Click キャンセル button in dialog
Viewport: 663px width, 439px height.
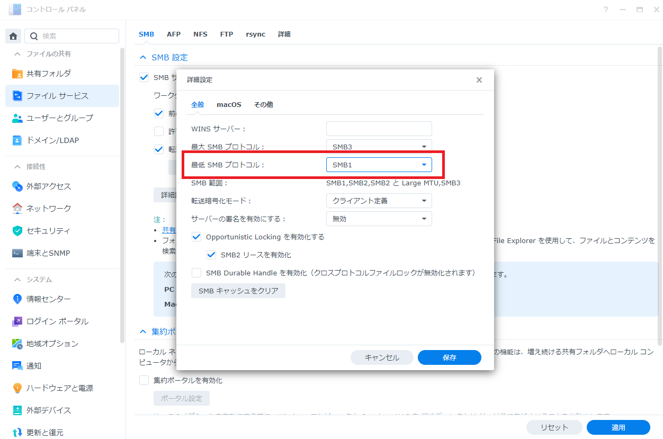(382, 357)
